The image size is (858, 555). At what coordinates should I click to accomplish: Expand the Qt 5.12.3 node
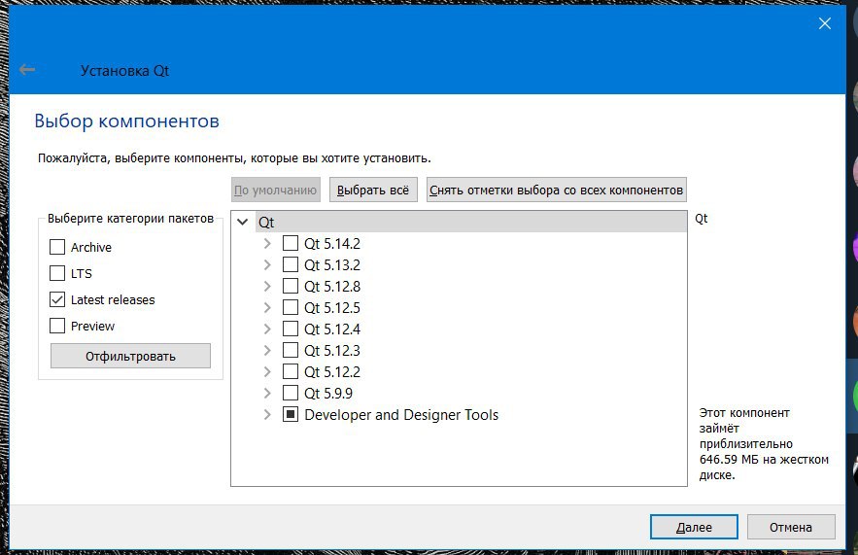(267, 350)
